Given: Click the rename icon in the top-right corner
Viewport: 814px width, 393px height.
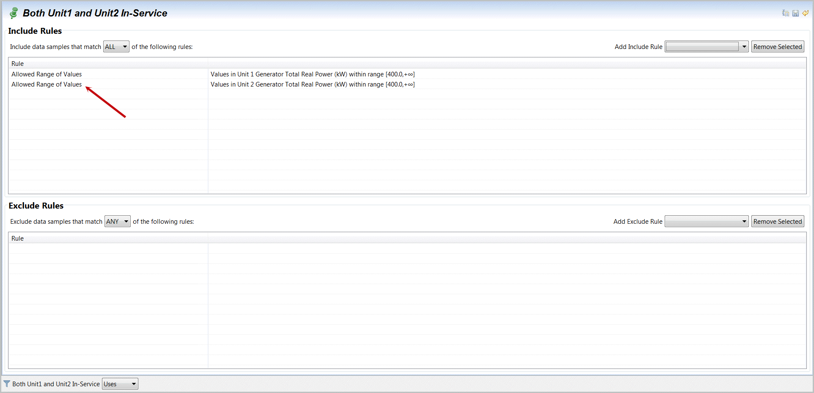Looking at the screenshot, I should [x=785, y=13].
